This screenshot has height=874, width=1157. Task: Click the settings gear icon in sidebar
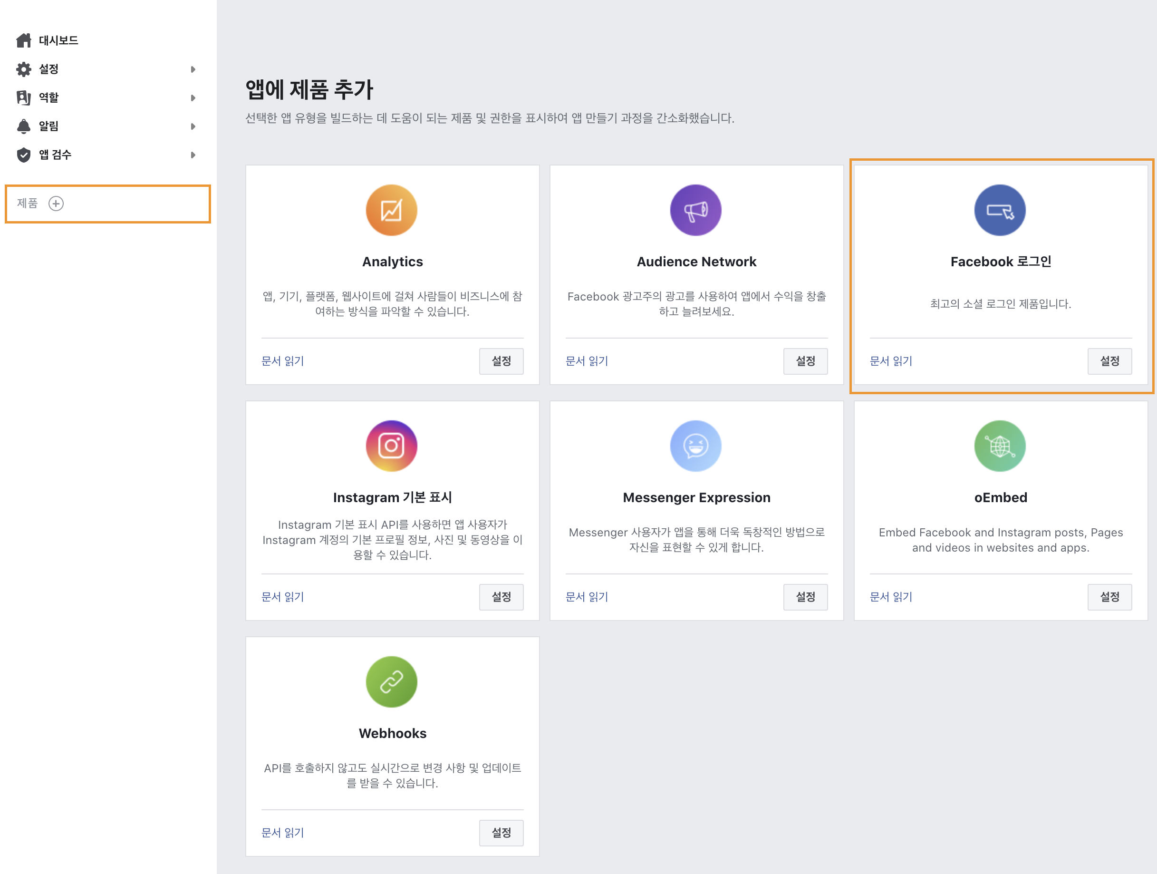(24, 69)
